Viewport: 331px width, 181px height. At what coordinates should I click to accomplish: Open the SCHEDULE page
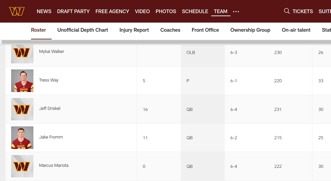click(x=195, y=11)
